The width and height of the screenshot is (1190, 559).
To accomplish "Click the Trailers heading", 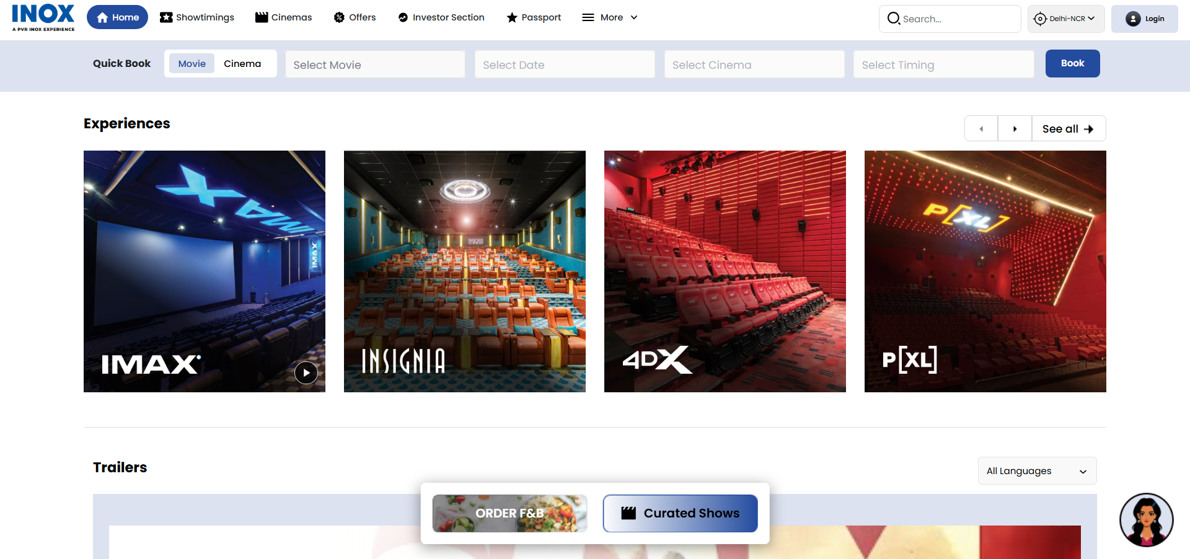I will coord(120,467).
